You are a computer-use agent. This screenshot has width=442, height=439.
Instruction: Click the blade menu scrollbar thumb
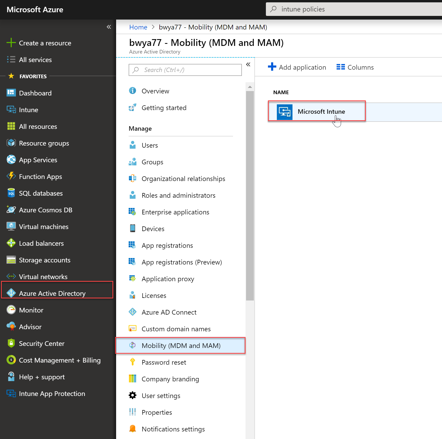tap(250, 196)
